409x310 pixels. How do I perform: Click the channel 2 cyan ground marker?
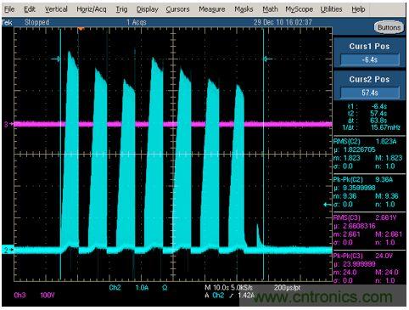tap(8, 250)
